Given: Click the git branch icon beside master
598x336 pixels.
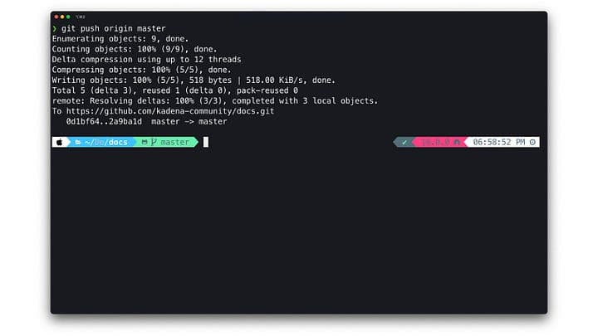Looking at the screenshot, I should pos(154,142).
